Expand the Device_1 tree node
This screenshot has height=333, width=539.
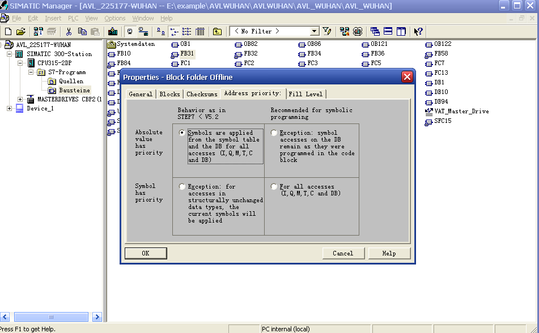pos(9,109)
